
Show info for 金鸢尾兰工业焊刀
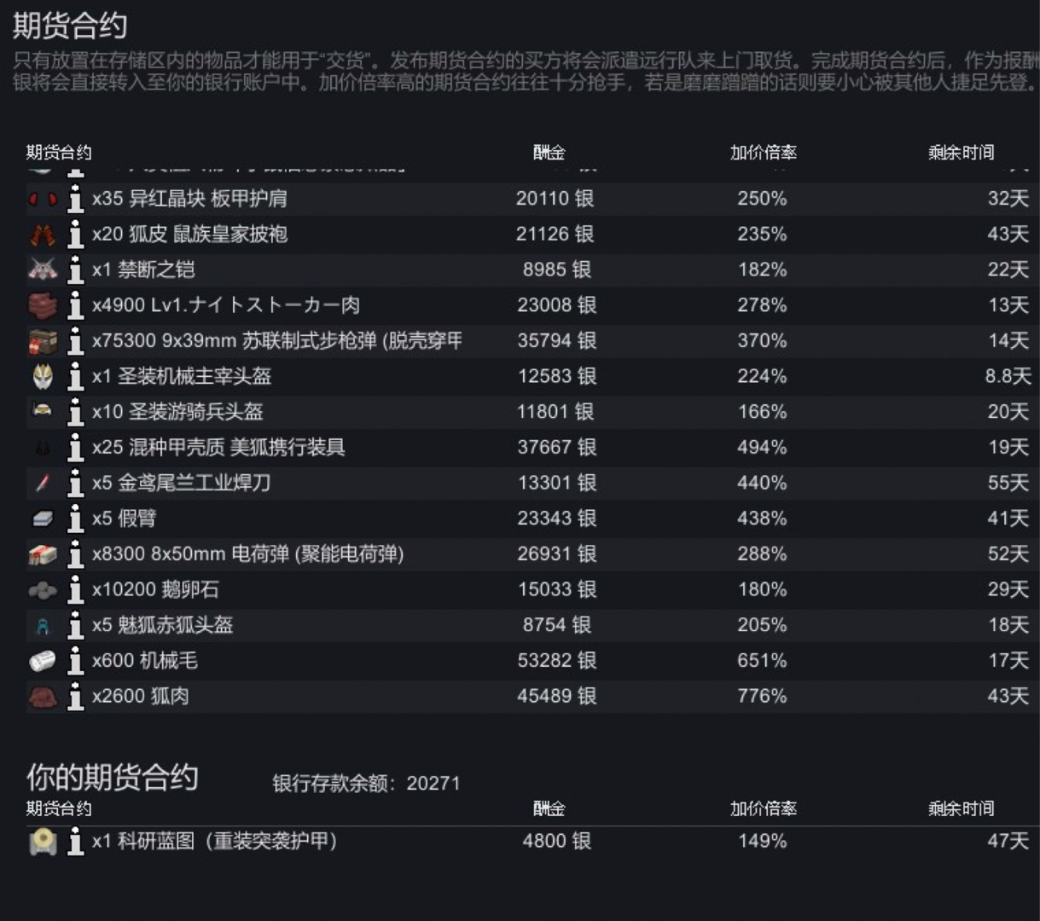pos(75,484)
